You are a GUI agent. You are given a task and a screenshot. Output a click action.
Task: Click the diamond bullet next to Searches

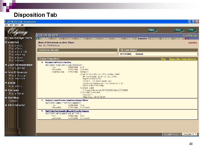pos(6,42)
